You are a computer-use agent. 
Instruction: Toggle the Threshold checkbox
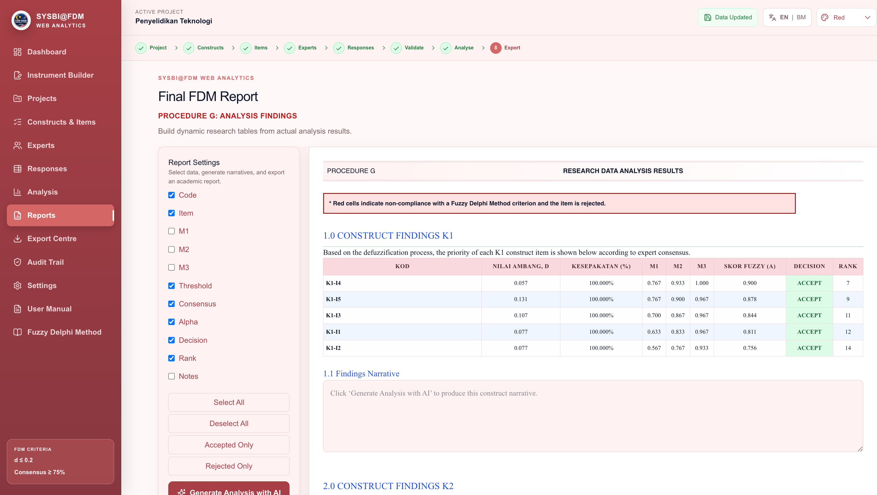tap(172, 286)
